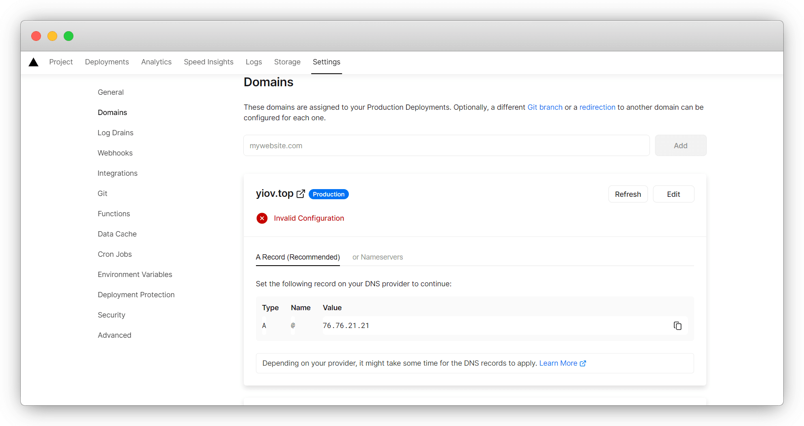Click the green macOS window button
This screenshot has height=426, width=804.
(x=69, y=36)
